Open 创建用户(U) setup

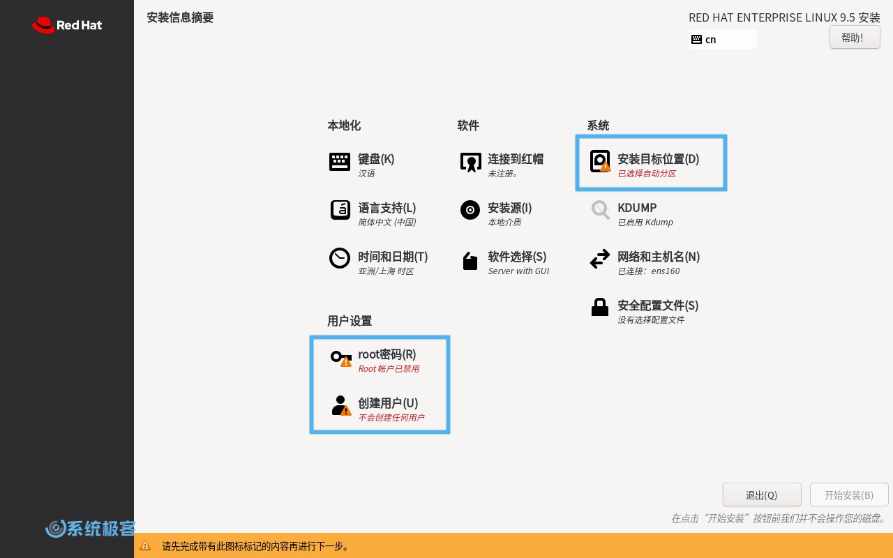[388, 403]
